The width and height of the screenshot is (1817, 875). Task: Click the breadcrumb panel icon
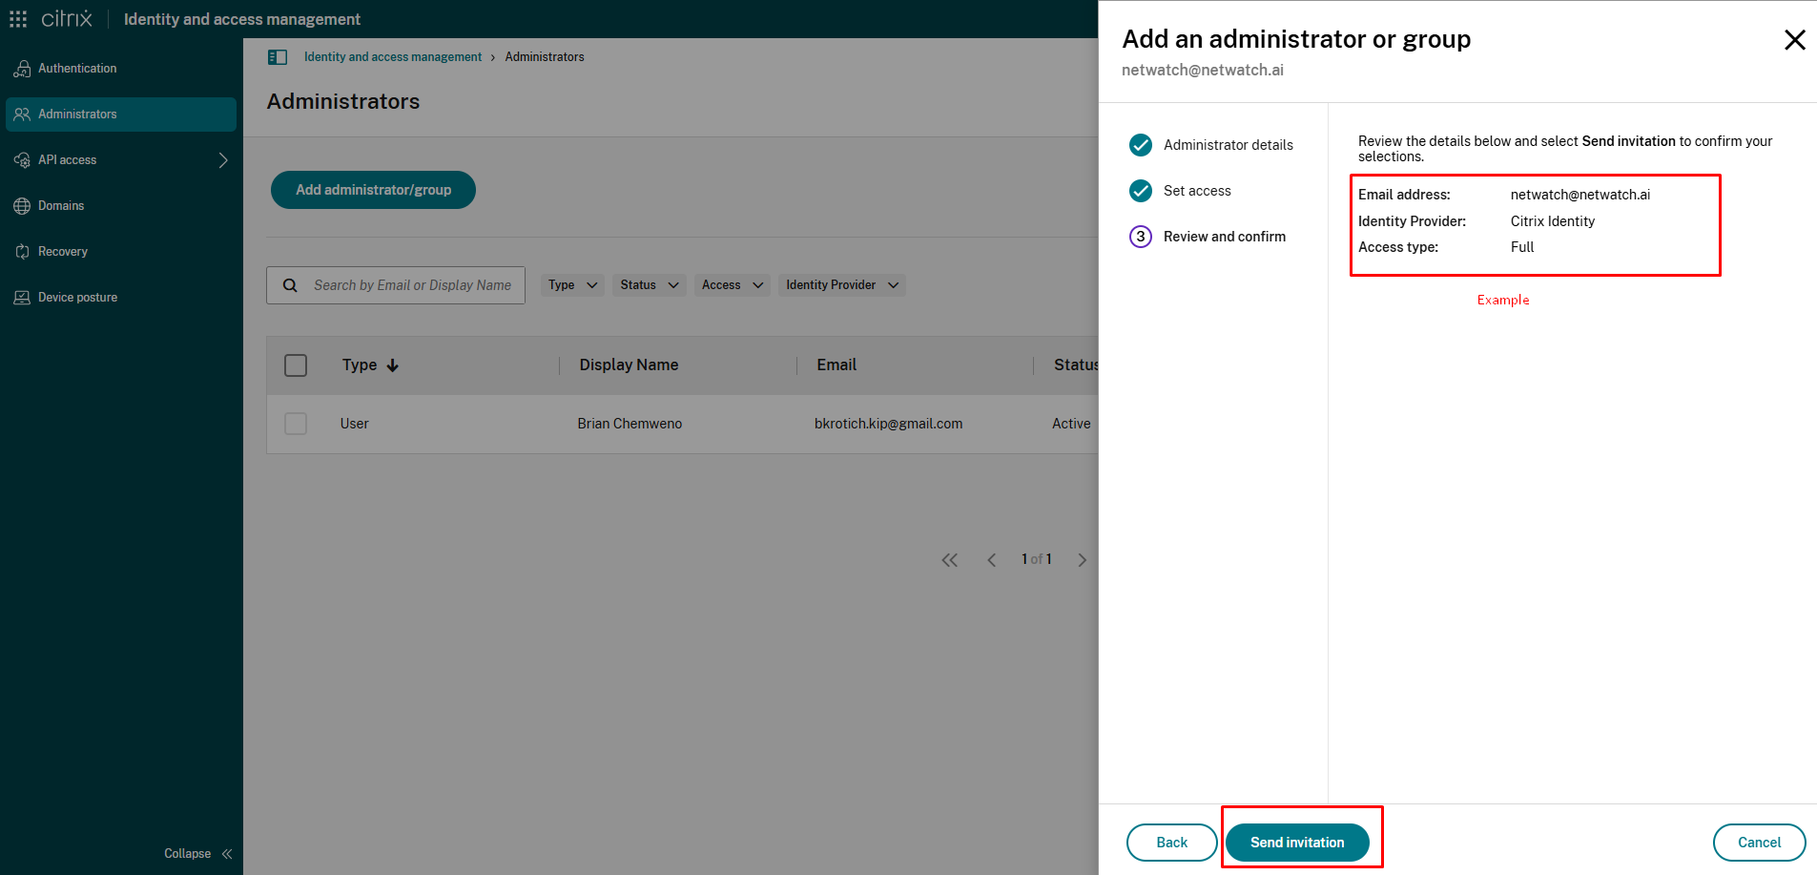(278, 56)
